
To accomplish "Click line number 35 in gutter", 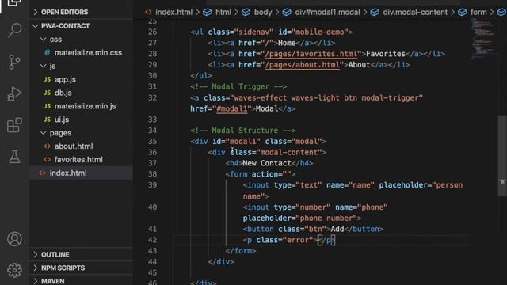I will [152, 142].
